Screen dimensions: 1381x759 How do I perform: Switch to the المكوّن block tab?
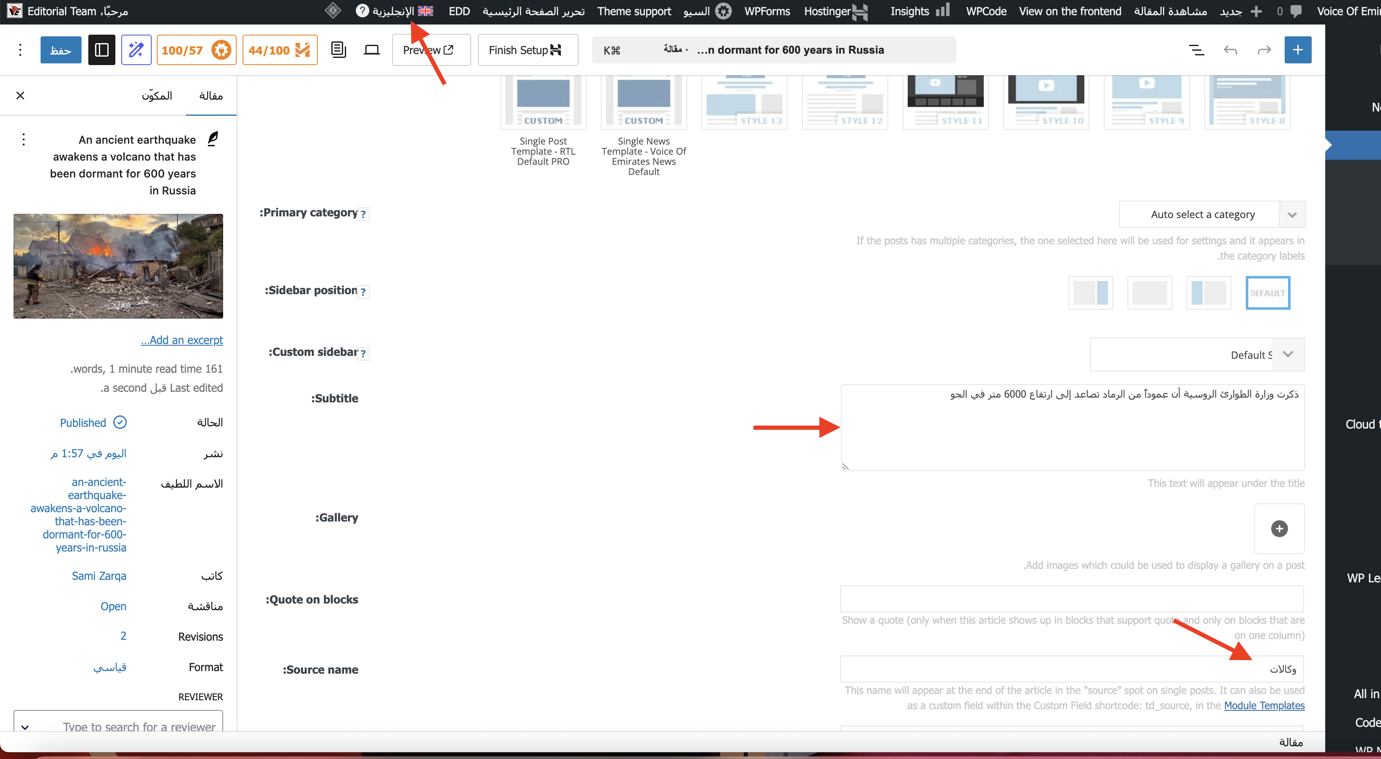point(156,96)
